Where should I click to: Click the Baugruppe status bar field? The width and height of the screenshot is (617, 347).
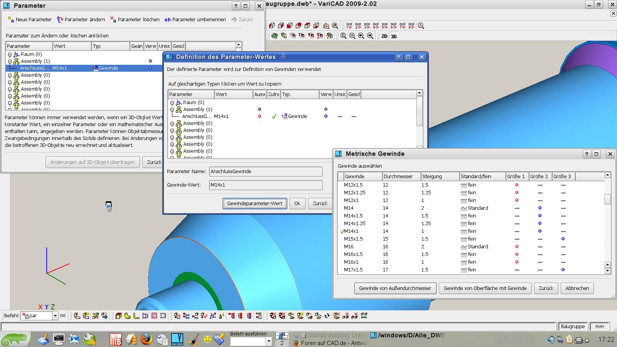(573, 326)
